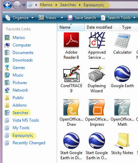Click the search folder icon in address bar
This screenshot has width=138, height=163.
[30, 5]
